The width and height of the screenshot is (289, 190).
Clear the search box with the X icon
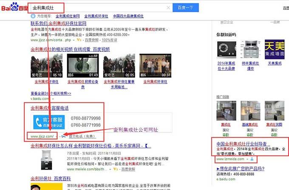(168, 8)
